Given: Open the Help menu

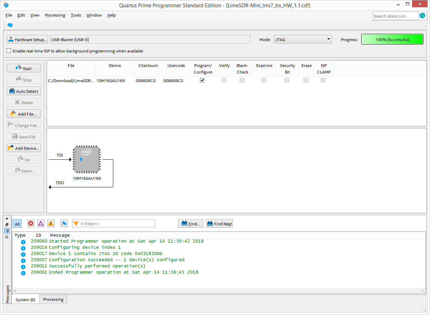Looking at the screenshot, I should (x=112, y=15).
